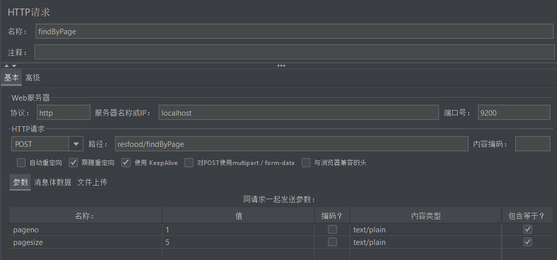The width and height of the screenshot is (557, 260).
Task: Enable multipart / form-data for POST
Action: click(189, 162)
